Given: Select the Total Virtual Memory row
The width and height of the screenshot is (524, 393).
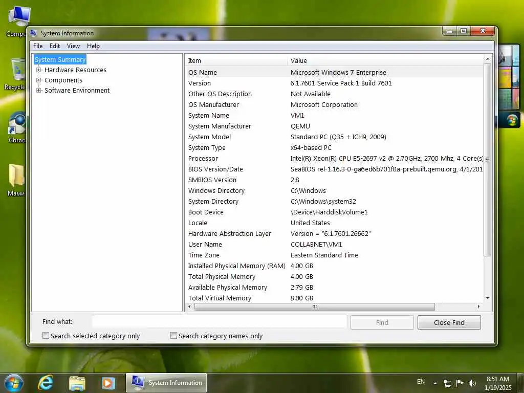Looking at the screenshot, I should coord(334,298).
